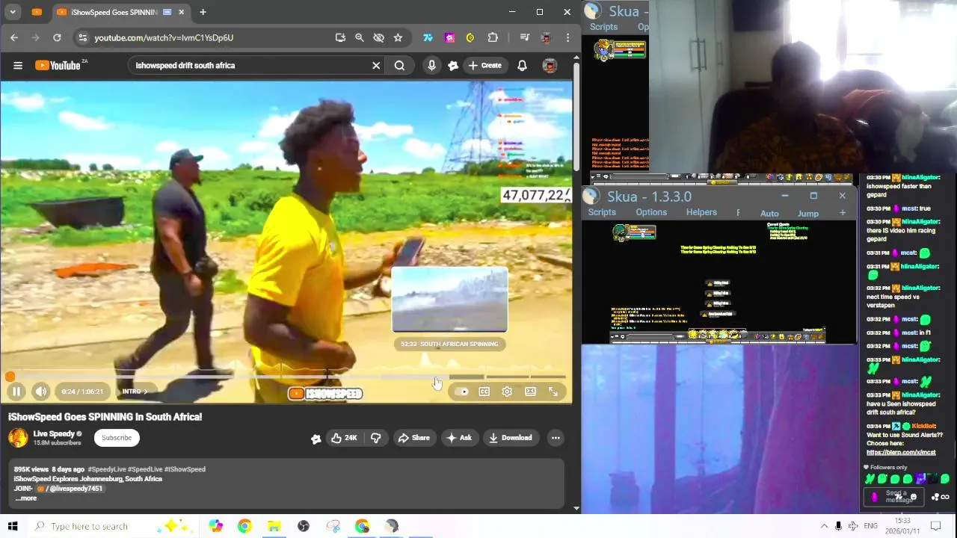This screenshot has height=538, width=957.
Task: Open the YouTube guide hamburger menu
Action: tap(17, 65)
